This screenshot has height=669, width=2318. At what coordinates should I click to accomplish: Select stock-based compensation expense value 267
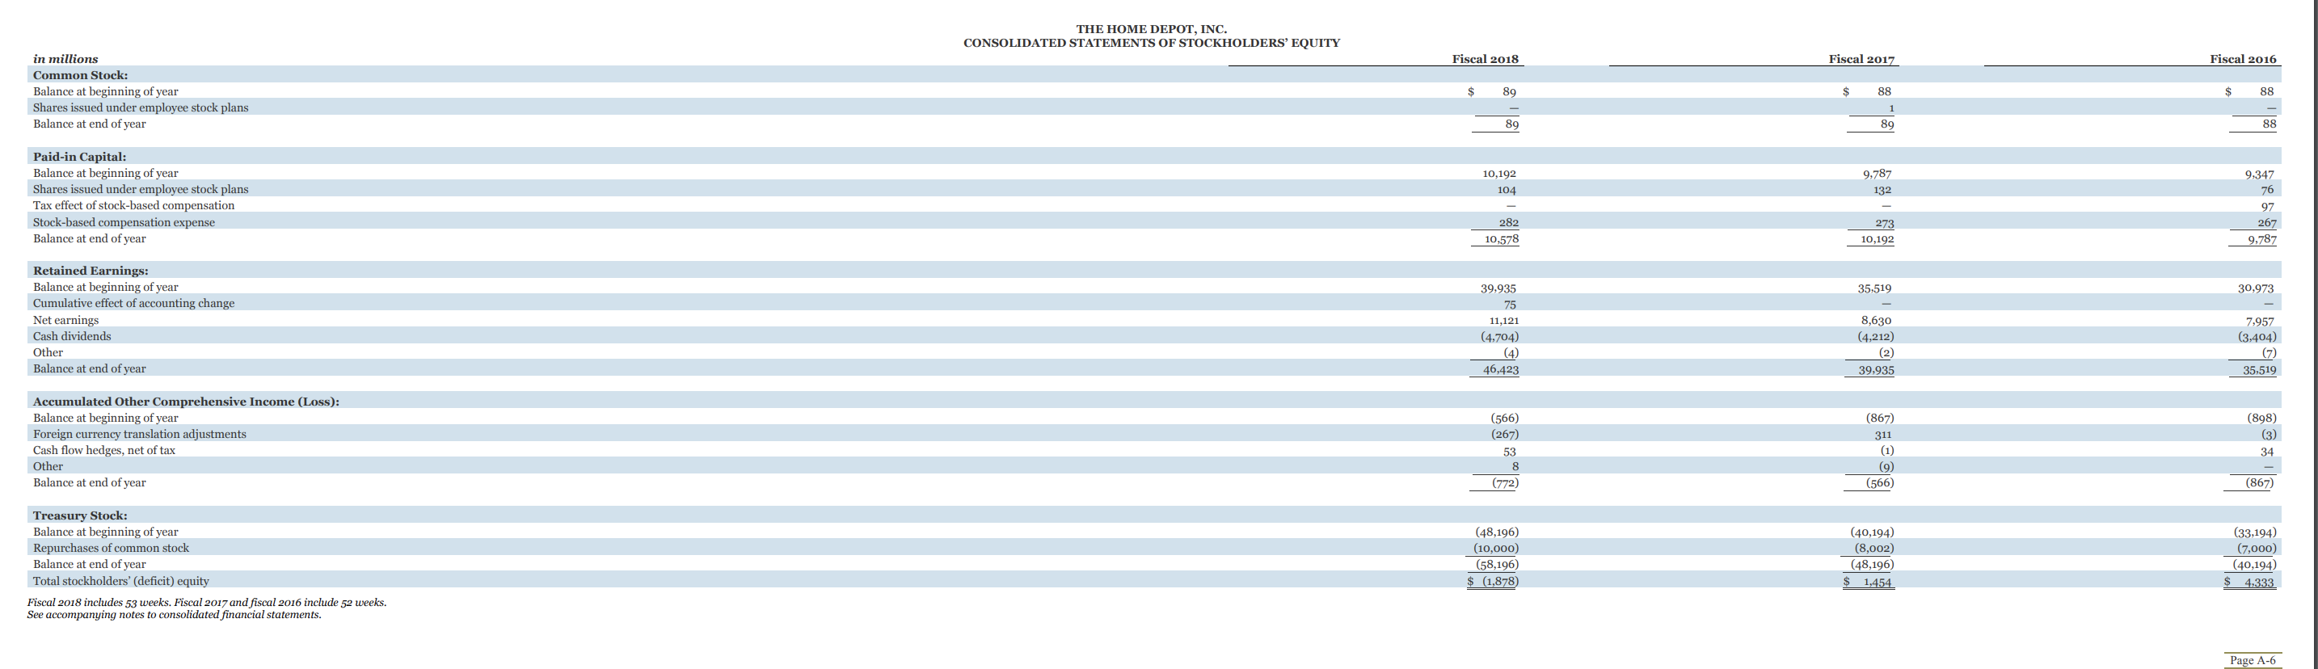click(x=2265, y=223)
